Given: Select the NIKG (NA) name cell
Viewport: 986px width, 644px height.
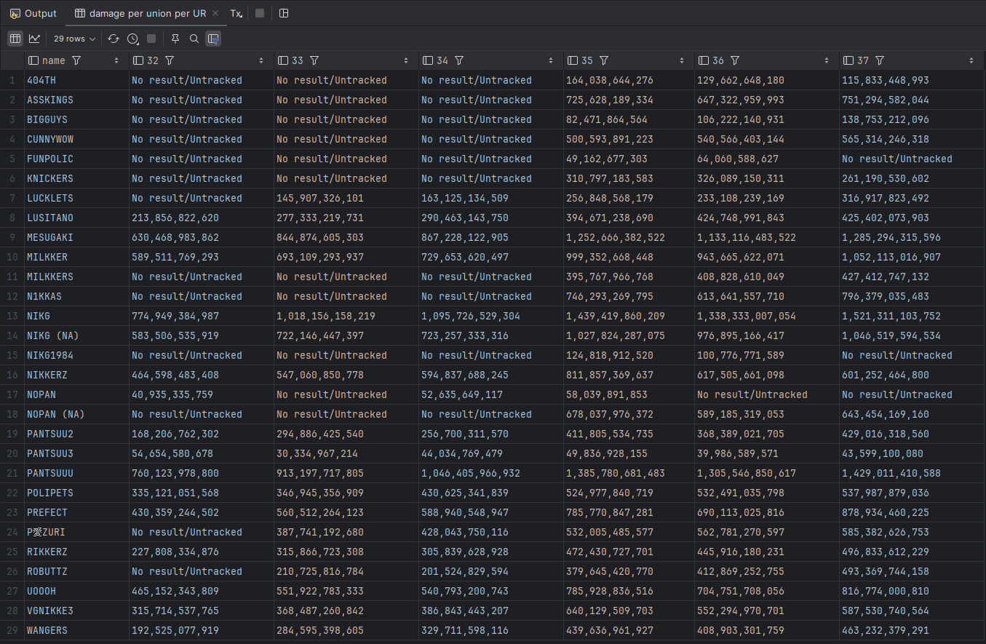Looking at the screenshot, I should 76,335.
